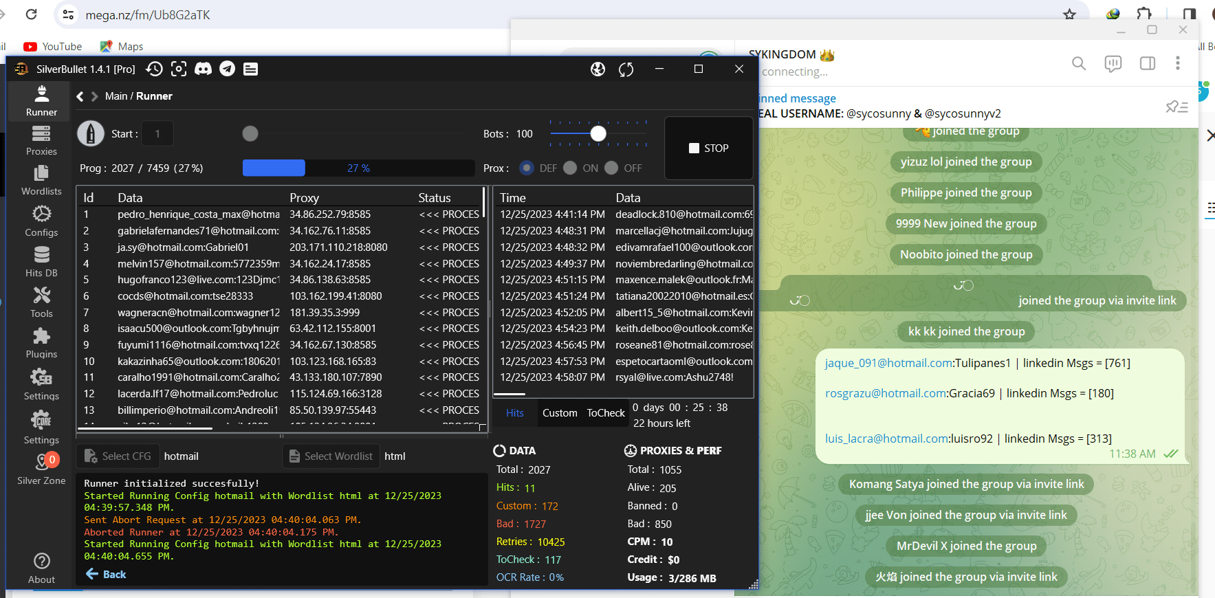Open the About page in the sidebar
Viewport: 1215px width, 598px height.
tap(41, 568)
